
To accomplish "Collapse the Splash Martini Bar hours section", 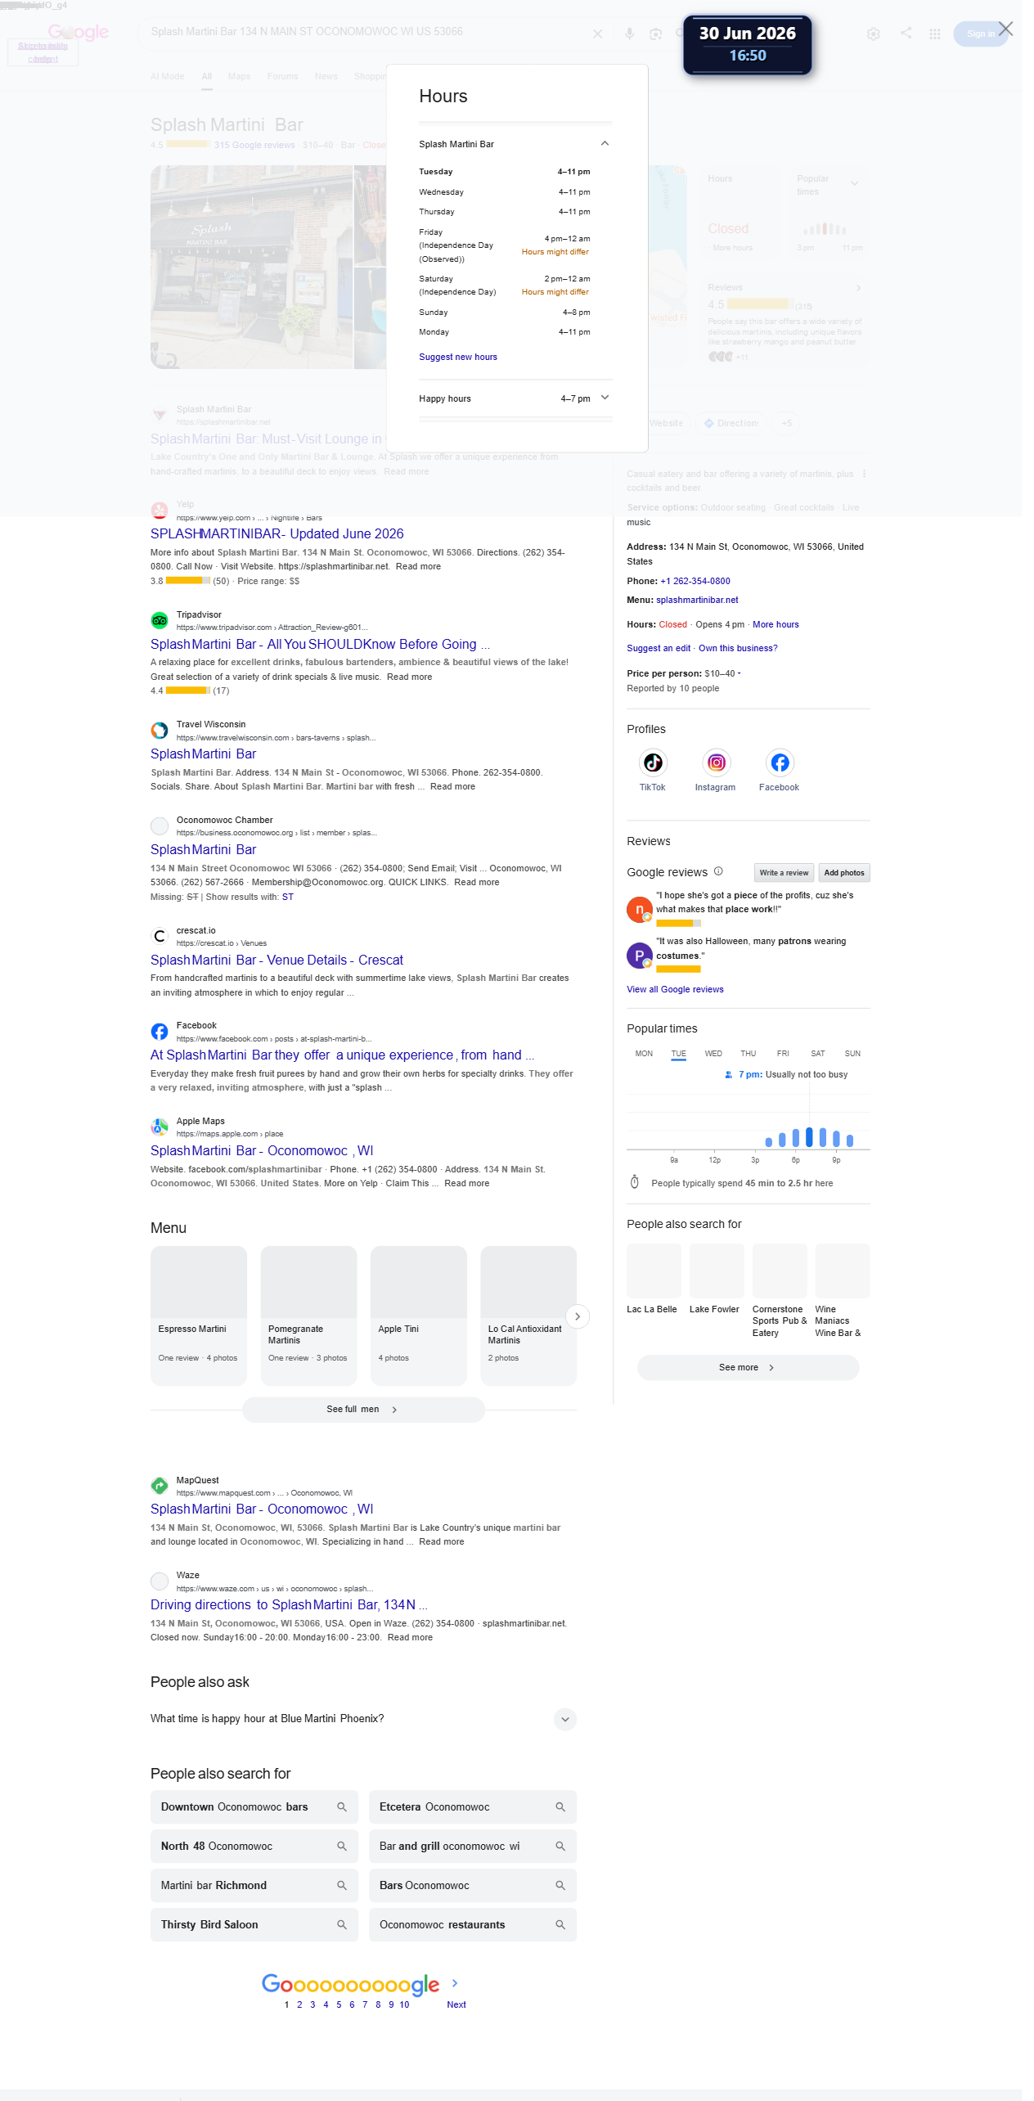I will tap(605, 144).
